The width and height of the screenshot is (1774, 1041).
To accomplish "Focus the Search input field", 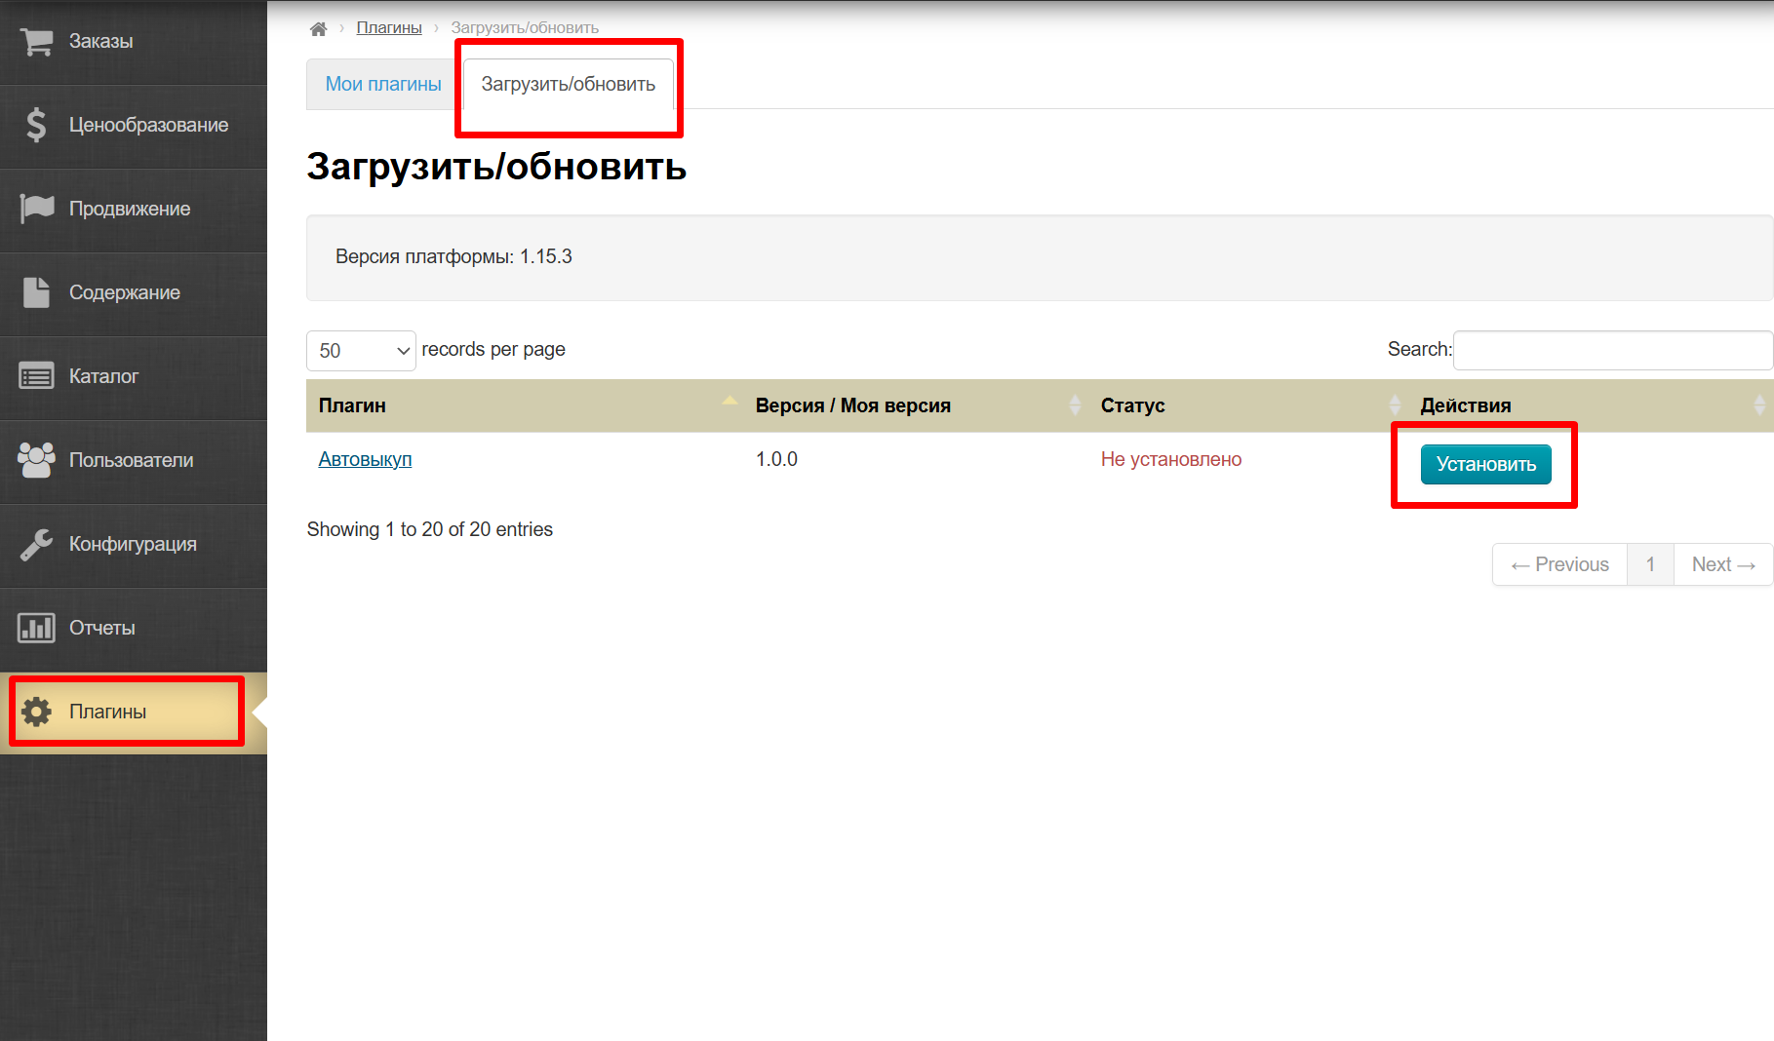I will click(1611, 351).
